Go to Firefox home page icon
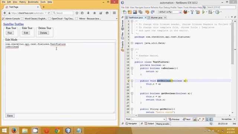 pyautogui.click(x=94, y=13)
